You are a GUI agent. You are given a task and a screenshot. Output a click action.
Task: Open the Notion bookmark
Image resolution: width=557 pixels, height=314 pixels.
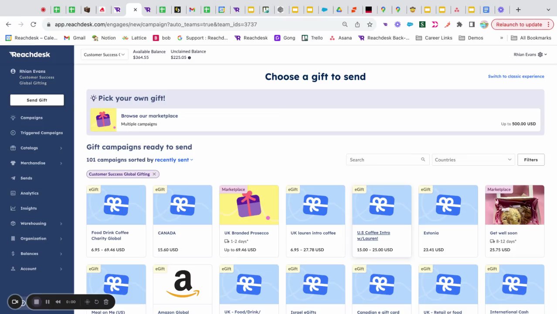(x=104, y=38)
